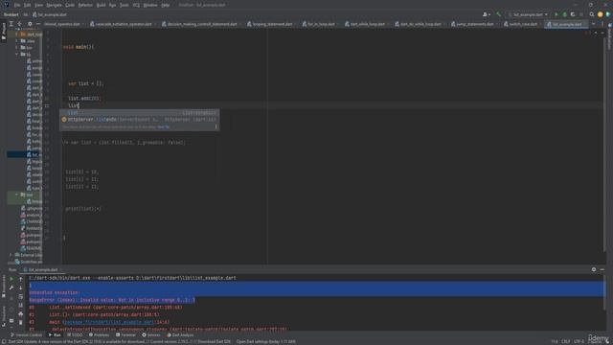Click Down the Stack Trace arrow
Image resolution: width=613 pixels, height=345 pixels.
pos(21,287)
